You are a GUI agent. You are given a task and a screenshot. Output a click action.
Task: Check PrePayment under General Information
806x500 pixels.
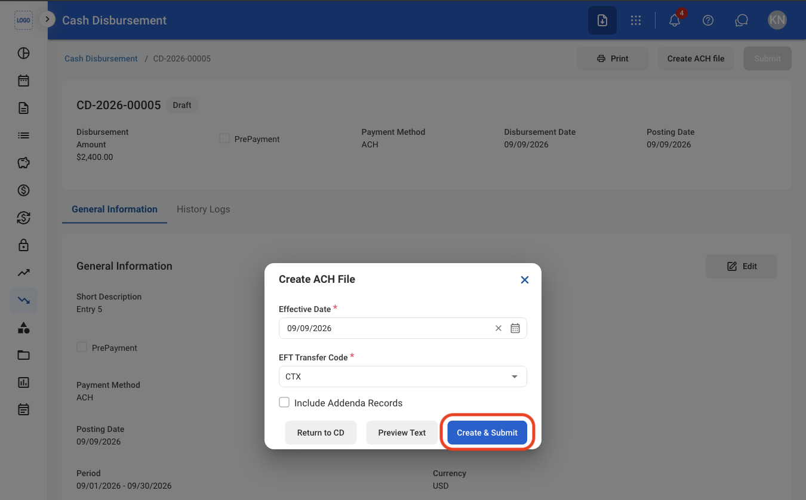[x=82, y=347]
